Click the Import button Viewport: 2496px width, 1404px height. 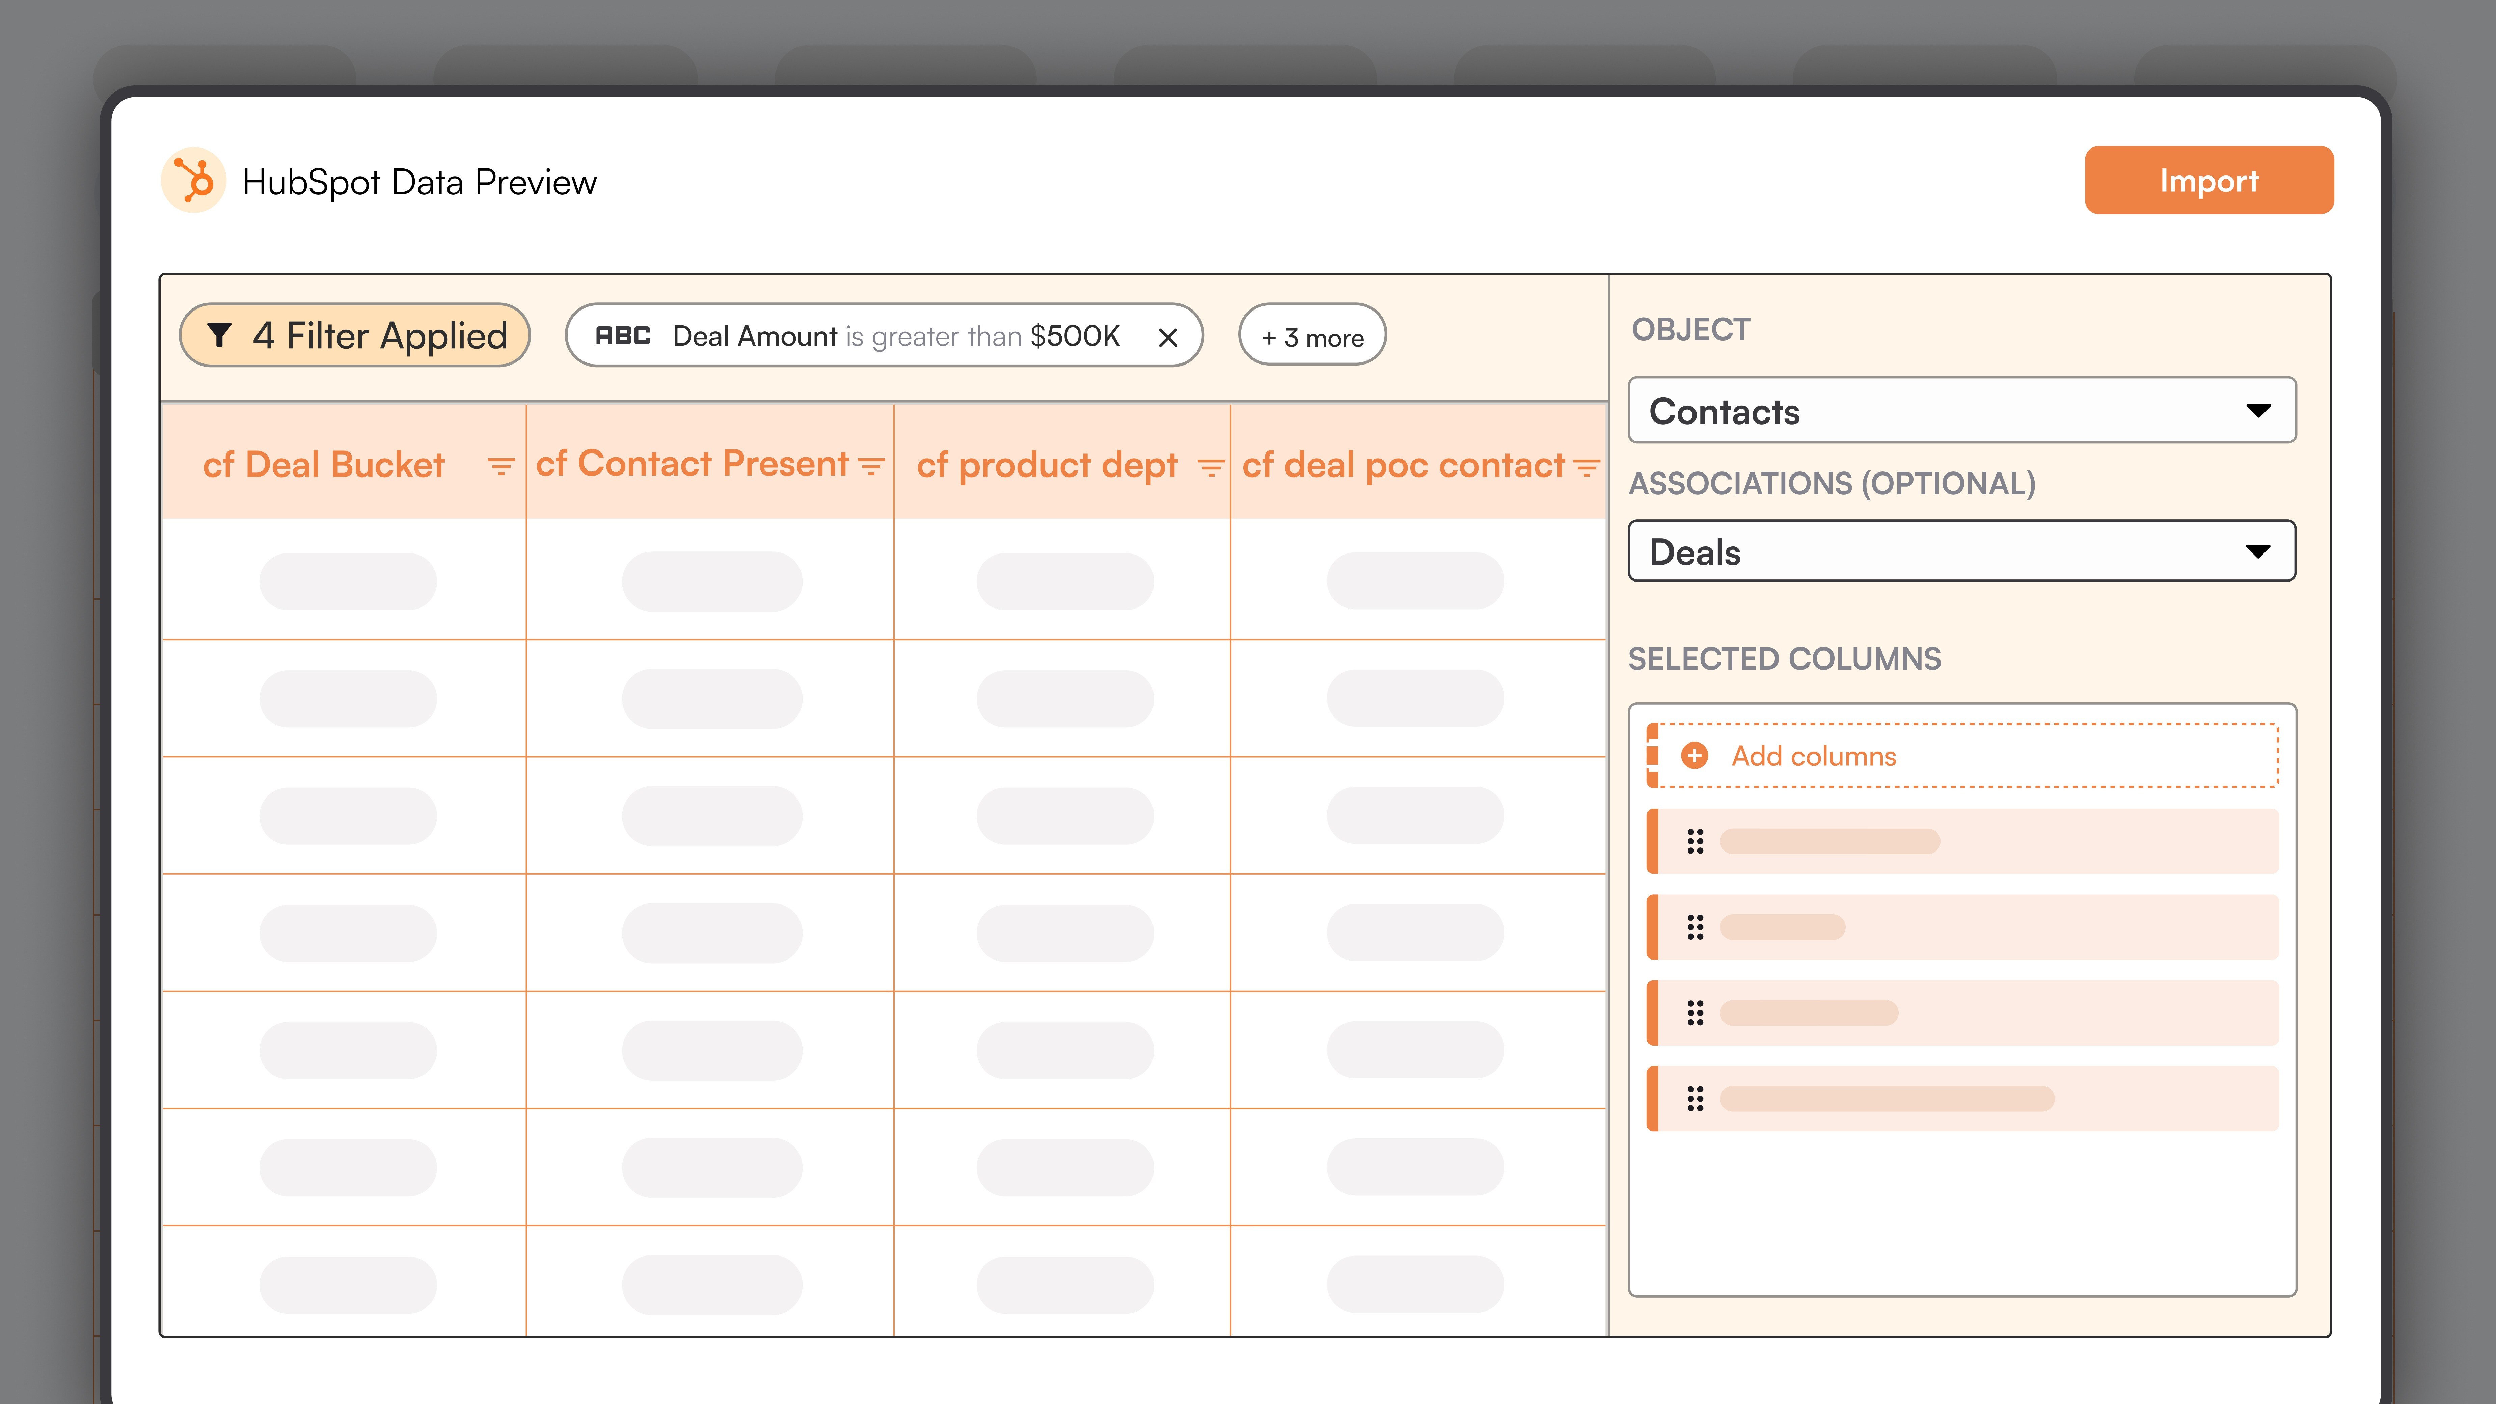point(2209,180)
